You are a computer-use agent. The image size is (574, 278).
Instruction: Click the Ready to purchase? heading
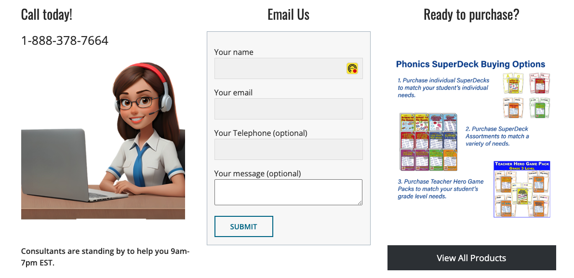click(471, 14)
